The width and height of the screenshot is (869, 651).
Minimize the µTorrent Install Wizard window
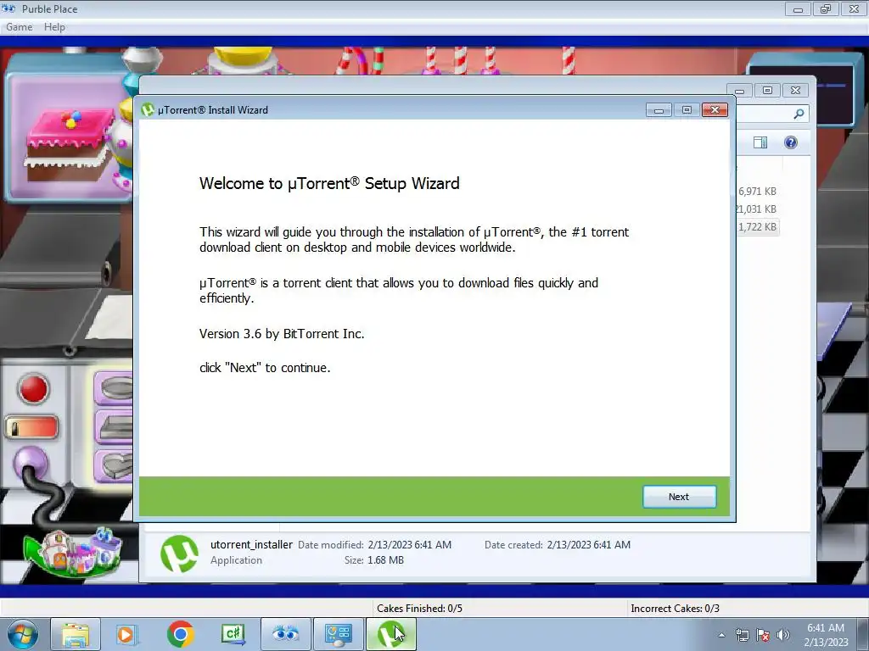(x=659, y=110)
